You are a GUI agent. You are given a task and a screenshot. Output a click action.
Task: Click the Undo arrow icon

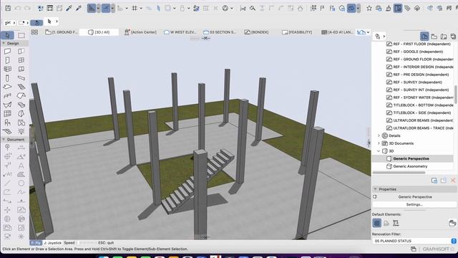pos(18,8)
